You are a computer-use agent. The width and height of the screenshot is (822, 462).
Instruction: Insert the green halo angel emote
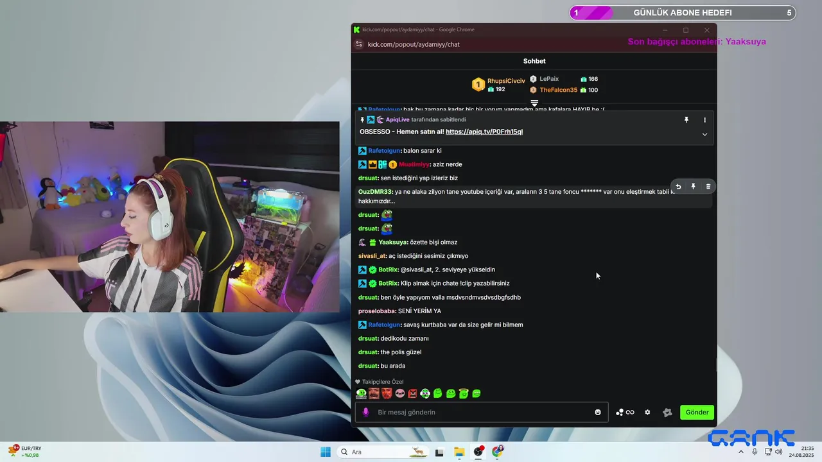464,393
